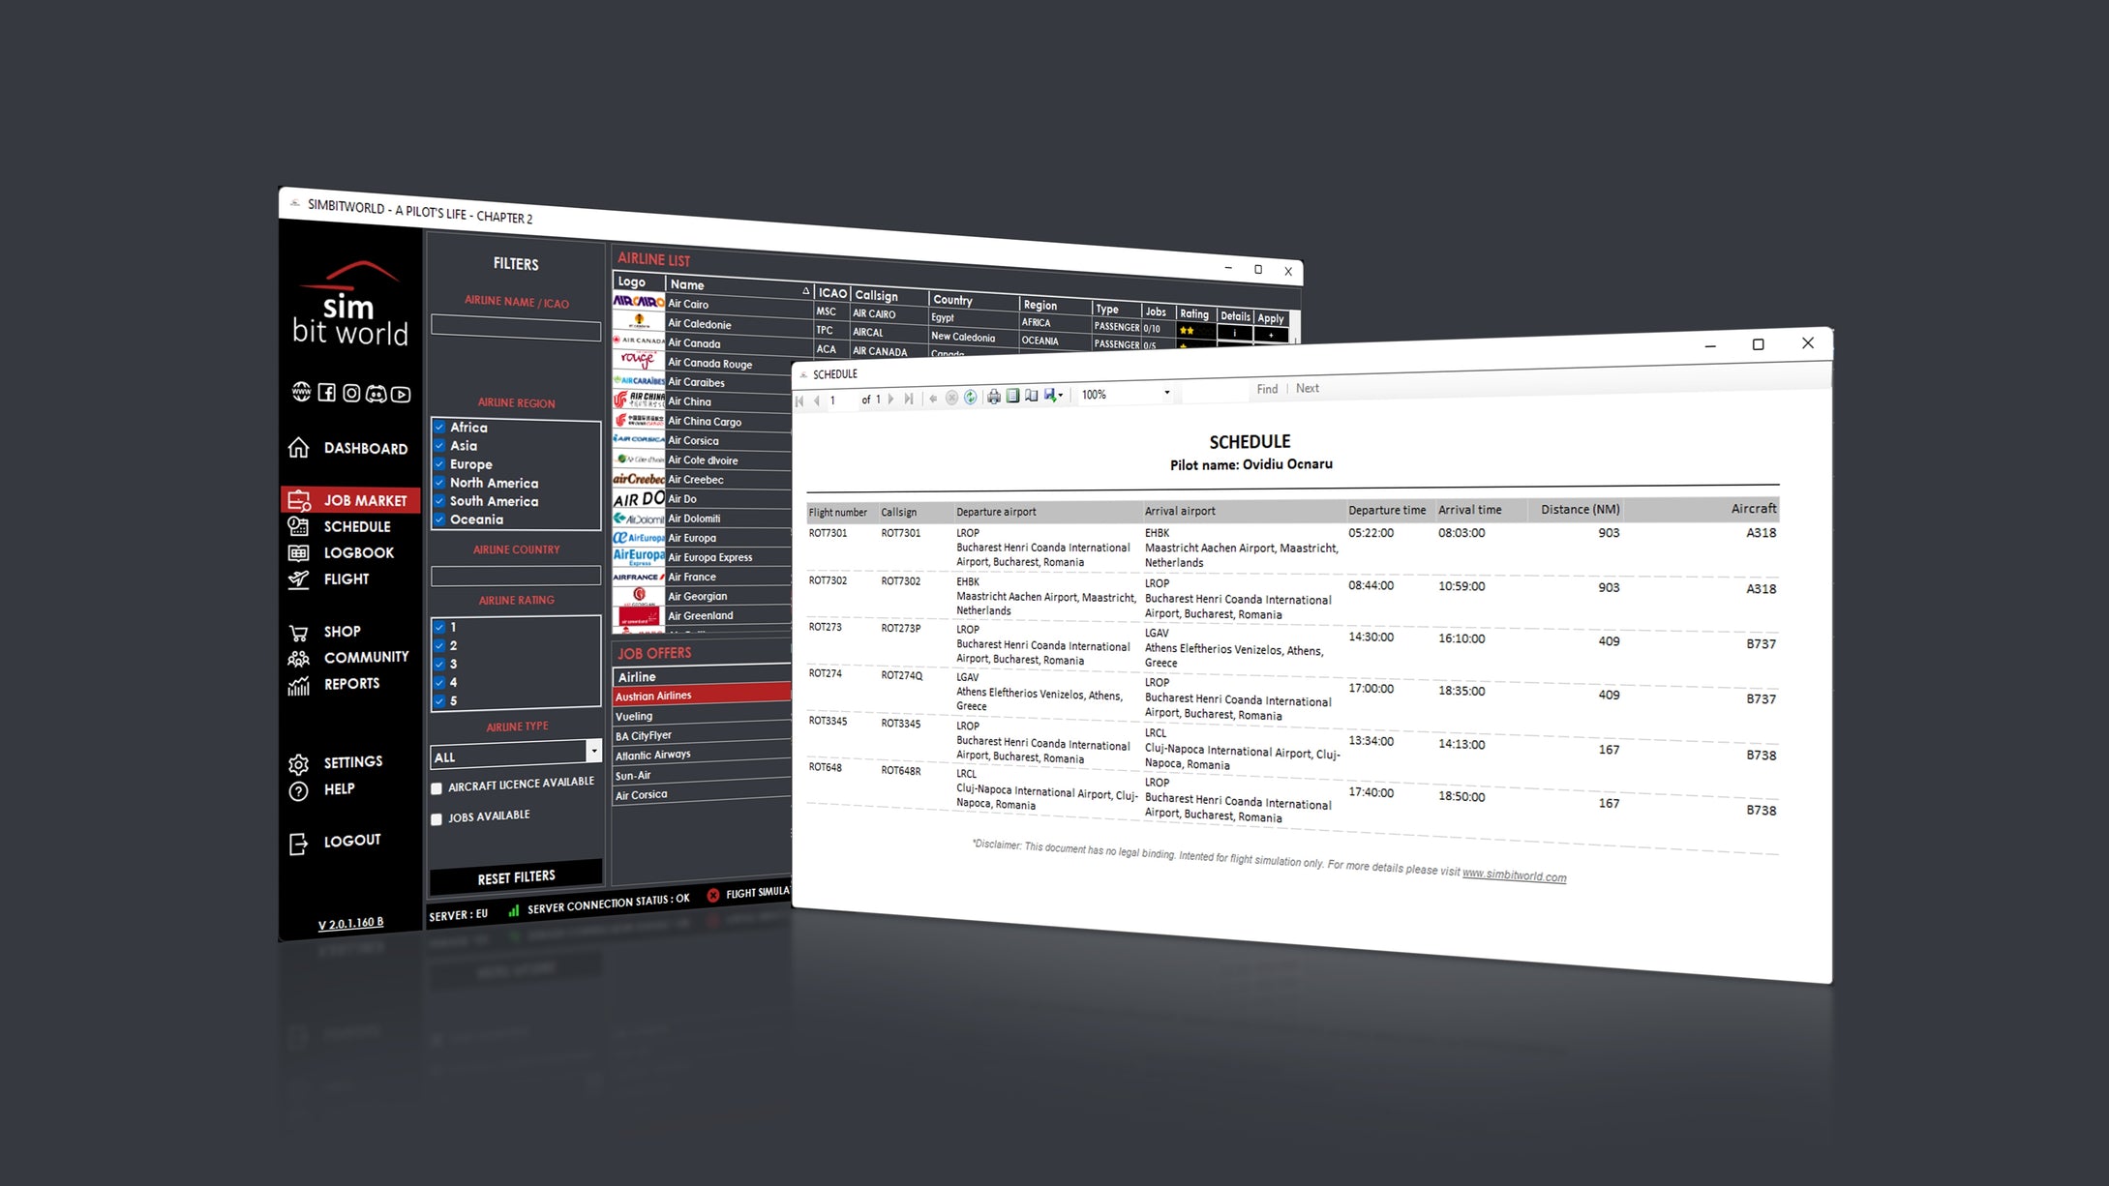Click the print layout icon in toolbar
This screenshot has width=2109, height=1186.
1012,396
